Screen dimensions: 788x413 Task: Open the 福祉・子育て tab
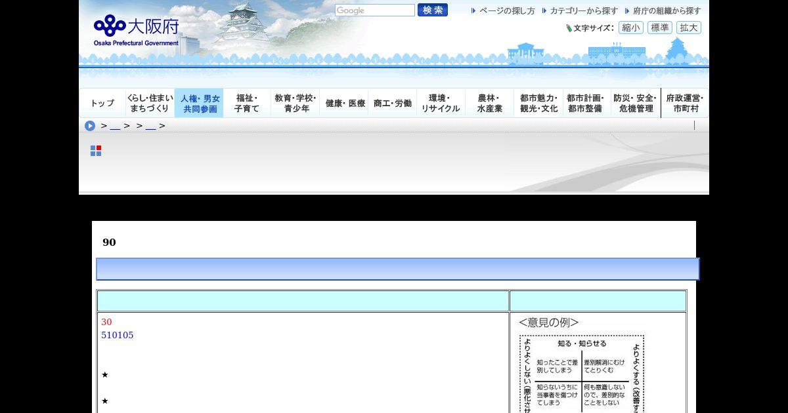point(248,103)
